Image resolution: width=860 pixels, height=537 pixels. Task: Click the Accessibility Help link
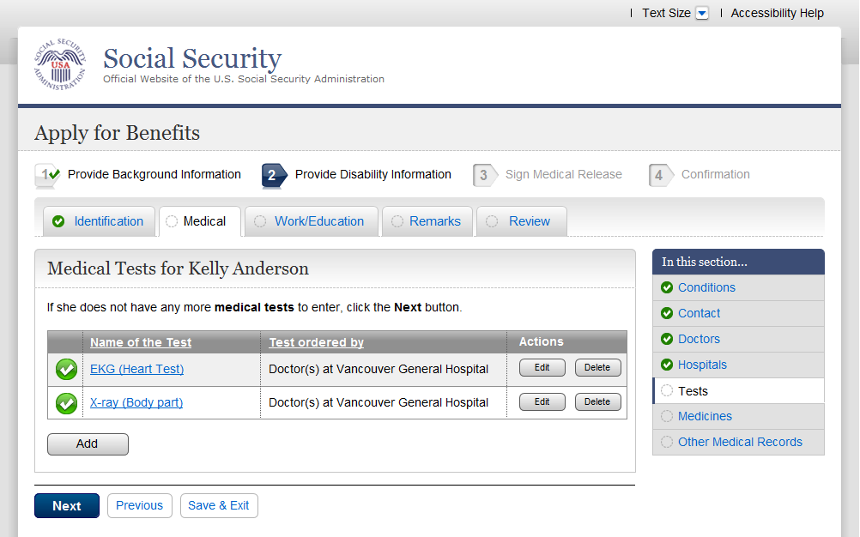777,14
